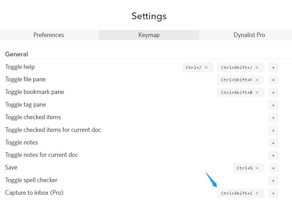The height and width of the screenshot is (208, 292).
Task: Add shortcut for Toggle spell checker
Action: pyautogui.click(x=273, y=181)
